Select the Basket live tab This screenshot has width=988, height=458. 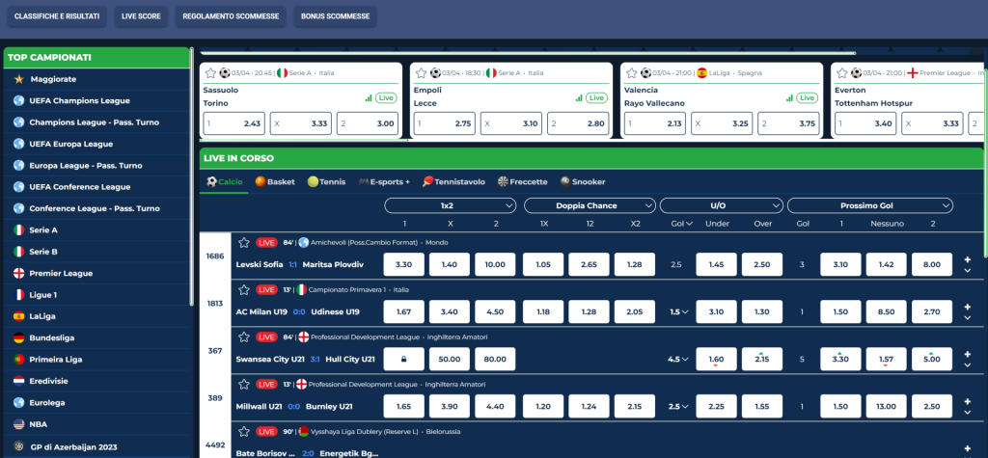tap(275, 181)
